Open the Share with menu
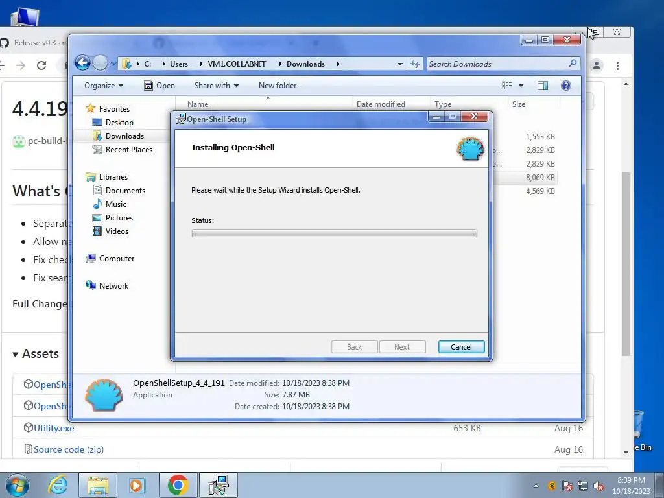Screen dimensions: 664x498 (217, 86)
